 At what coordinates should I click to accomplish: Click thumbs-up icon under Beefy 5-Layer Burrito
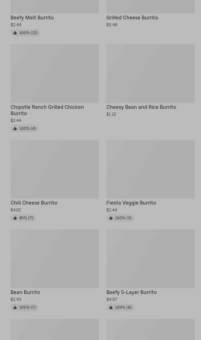pos(111,307)
